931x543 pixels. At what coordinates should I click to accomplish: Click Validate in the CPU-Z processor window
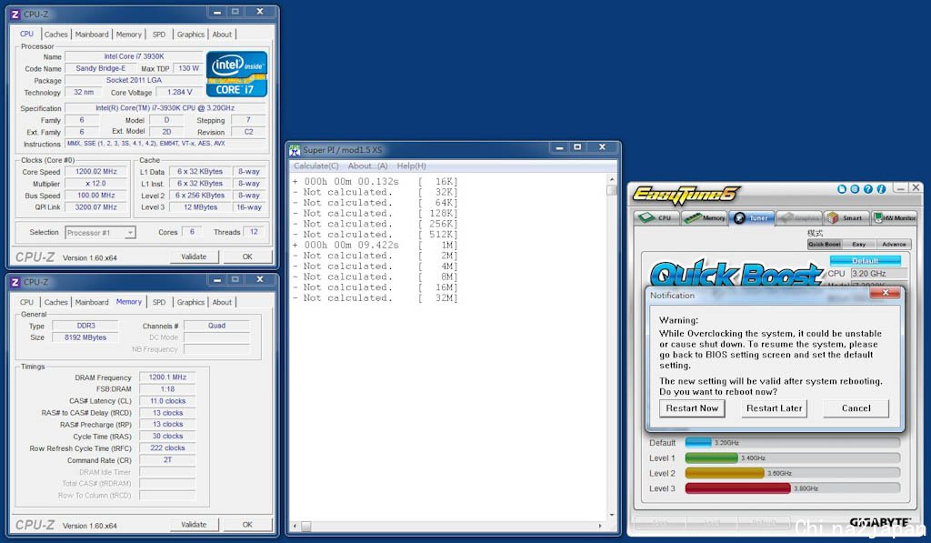(x=194, y=256)
